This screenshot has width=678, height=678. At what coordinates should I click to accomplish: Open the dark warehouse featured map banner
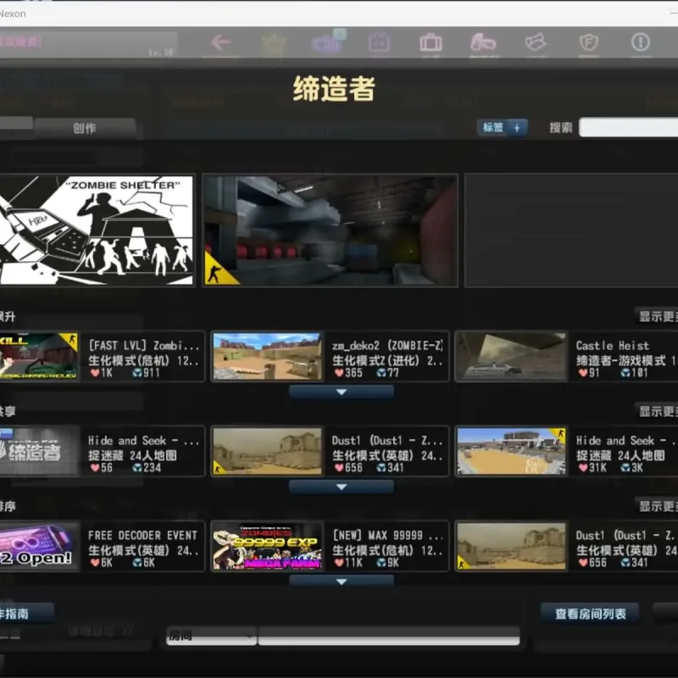331,230
